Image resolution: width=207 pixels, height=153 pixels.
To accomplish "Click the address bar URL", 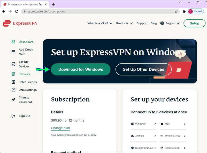I will click(46, 11).
